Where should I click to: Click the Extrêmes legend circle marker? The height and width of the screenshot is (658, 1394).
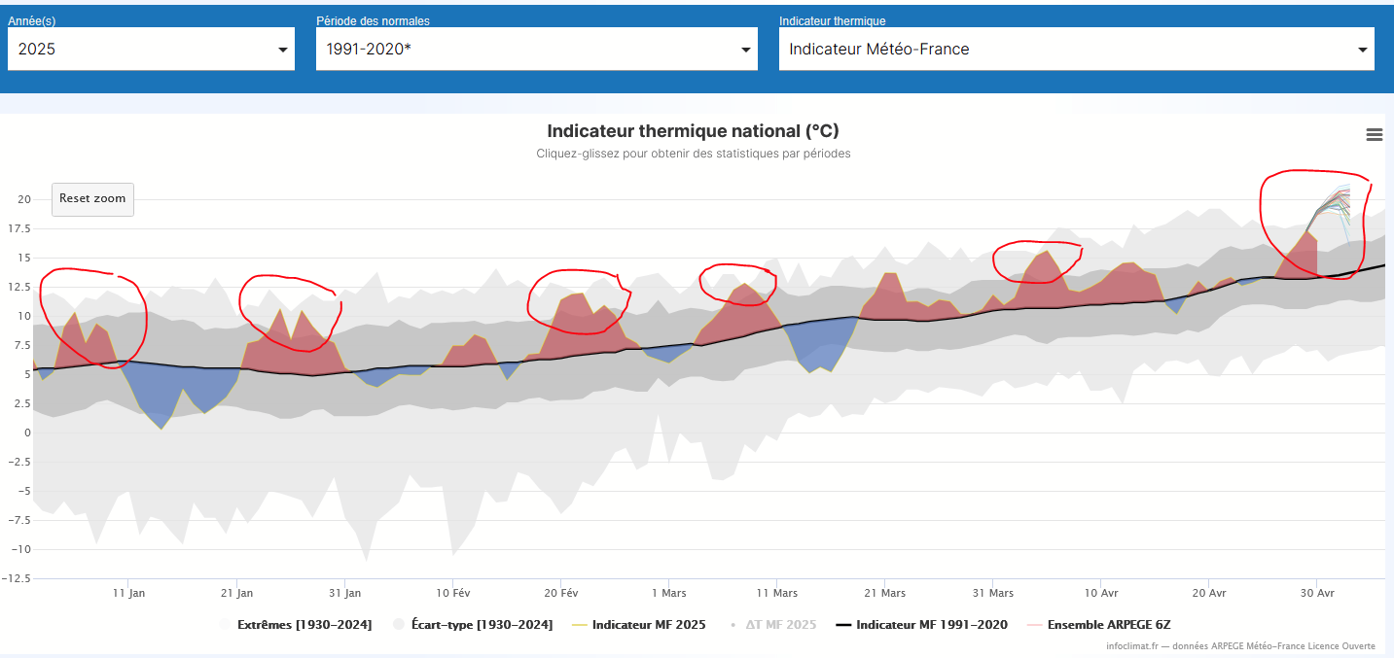click(x=225, y=625)
